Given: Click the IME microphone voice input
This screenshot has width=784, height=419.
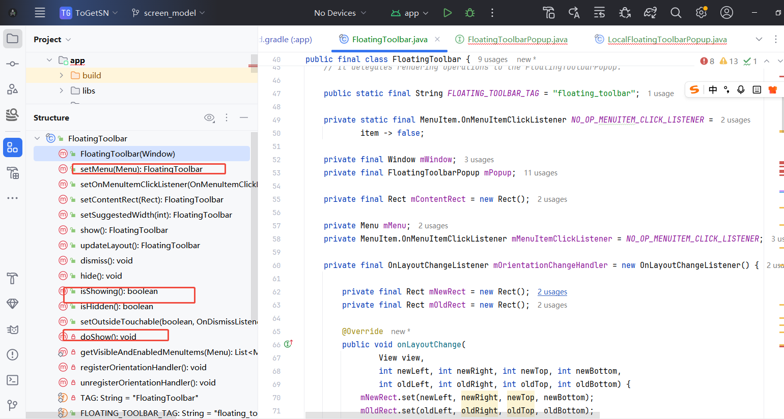Looking at the screenshot, I should click(x=741, y=89).
